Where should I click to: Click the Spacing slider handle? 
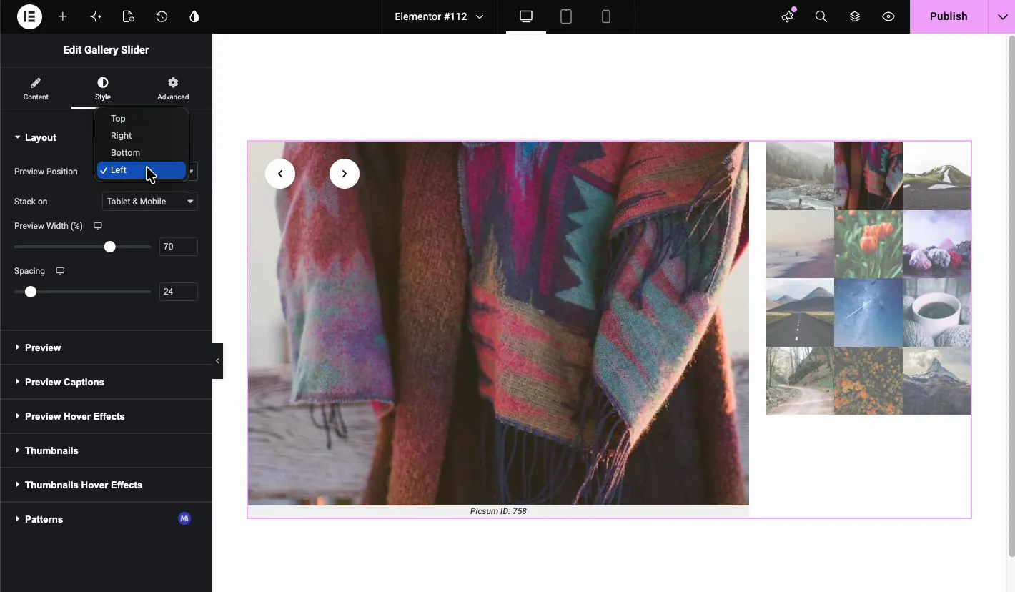point(31,292)
